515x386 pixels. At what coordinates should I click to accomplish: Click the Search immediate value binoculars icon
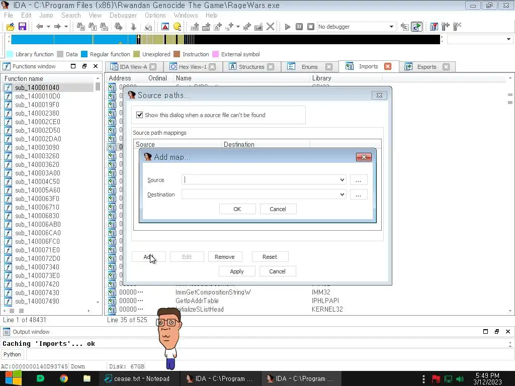click(x=104, y=27)
